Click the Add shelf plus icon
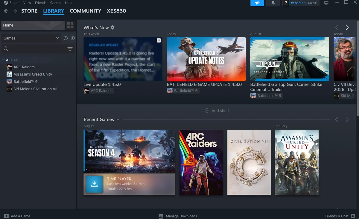Screen dimensions: 359x219 pyautogui.click(x=207, y=111)
